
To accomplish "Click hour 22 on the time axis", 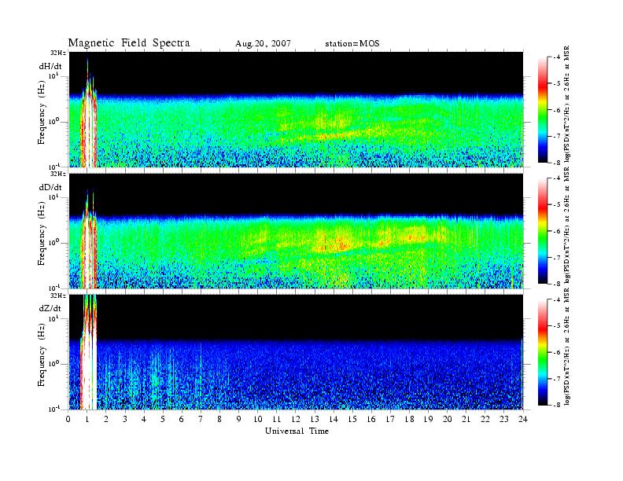I will click(485, 420).
